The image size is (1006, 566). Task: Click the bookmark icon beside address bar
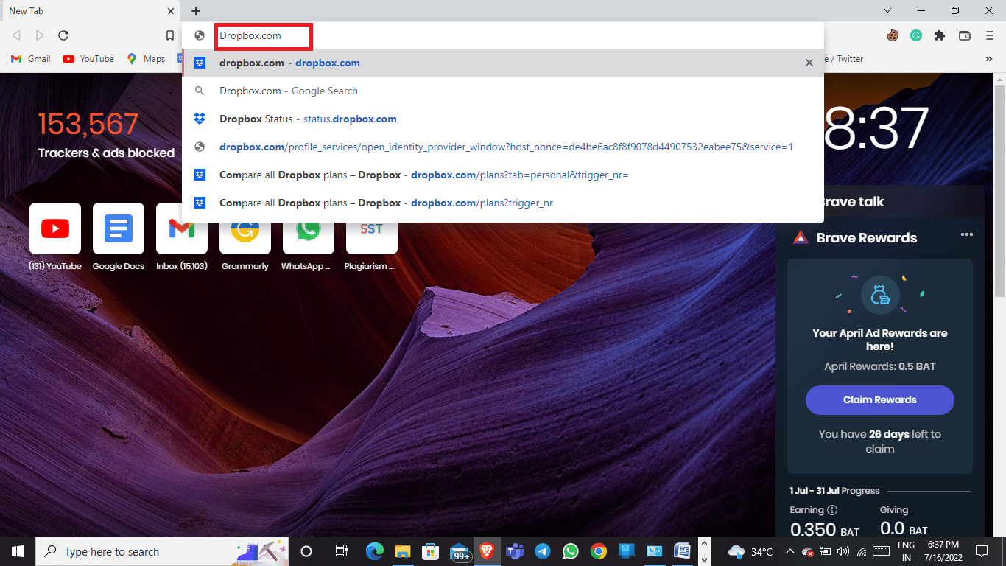click(170, 35)
